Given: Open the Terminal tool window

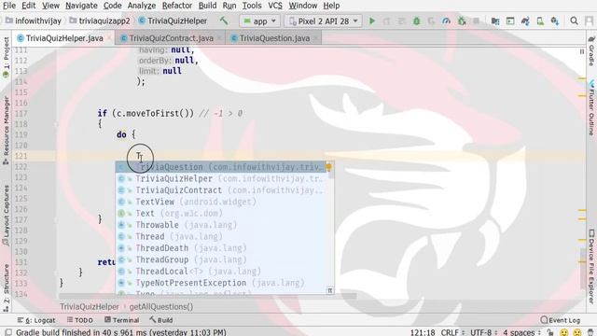Looking at the screenshot, I should [122, 320].
